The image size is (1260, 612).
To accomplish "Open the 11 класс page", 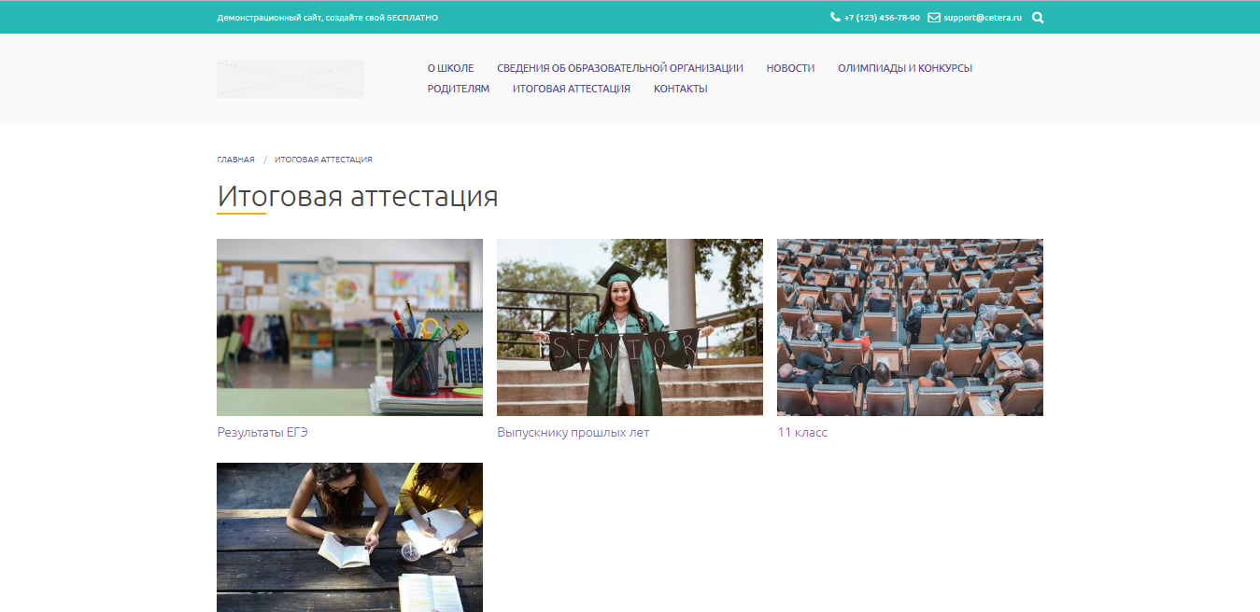I will pyautogui.click(x=801, y=432).
